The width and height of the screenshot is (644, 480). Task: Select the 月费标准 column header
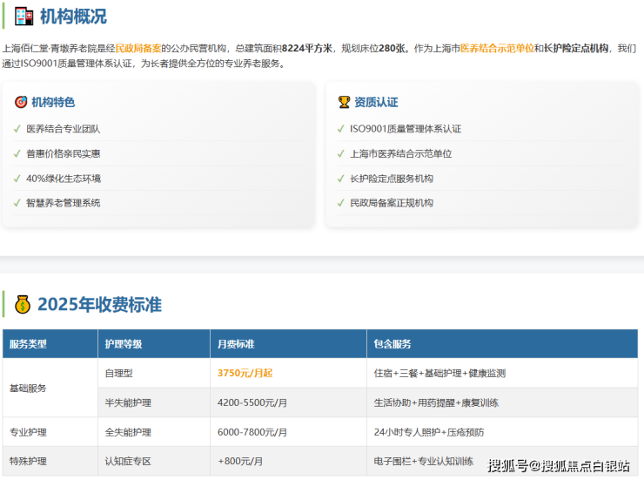coord(236,344)
